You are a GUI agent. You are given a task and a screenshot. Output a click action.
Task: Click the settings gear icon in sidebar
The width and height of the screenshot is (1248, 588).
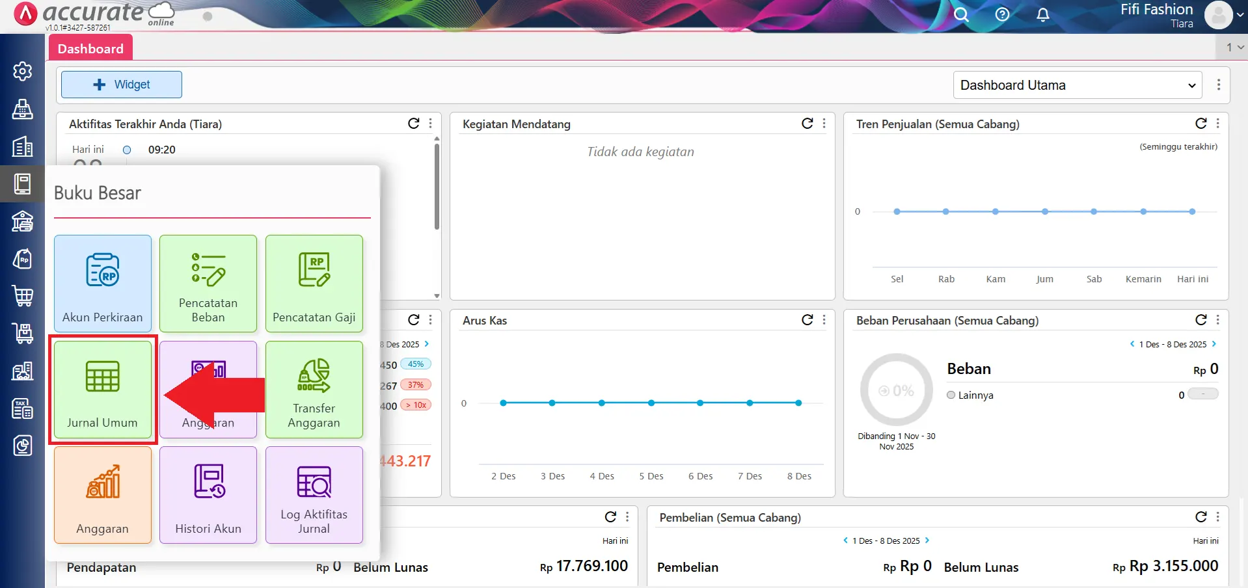pos(23,72)
